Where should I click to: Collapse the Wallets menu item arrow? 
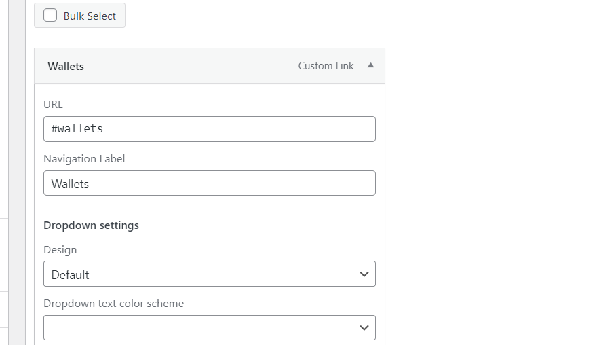pos(370,66)
